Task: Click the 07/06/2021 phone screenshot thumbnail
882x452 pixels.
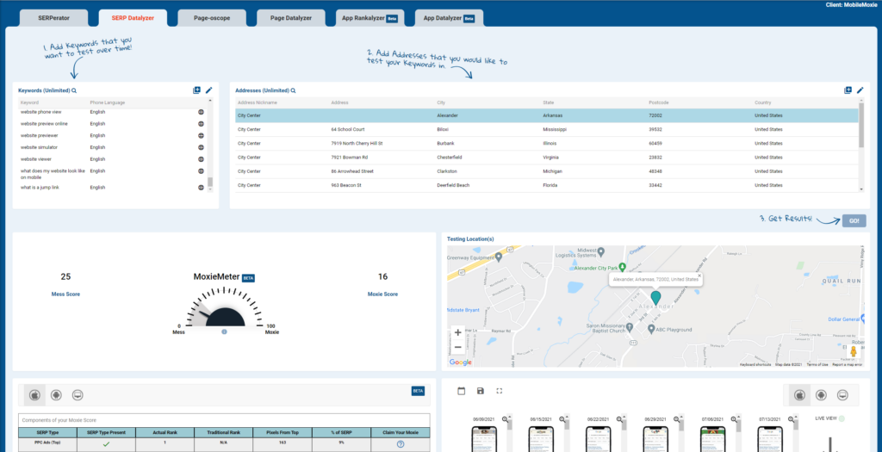Action: coord(712,438)
